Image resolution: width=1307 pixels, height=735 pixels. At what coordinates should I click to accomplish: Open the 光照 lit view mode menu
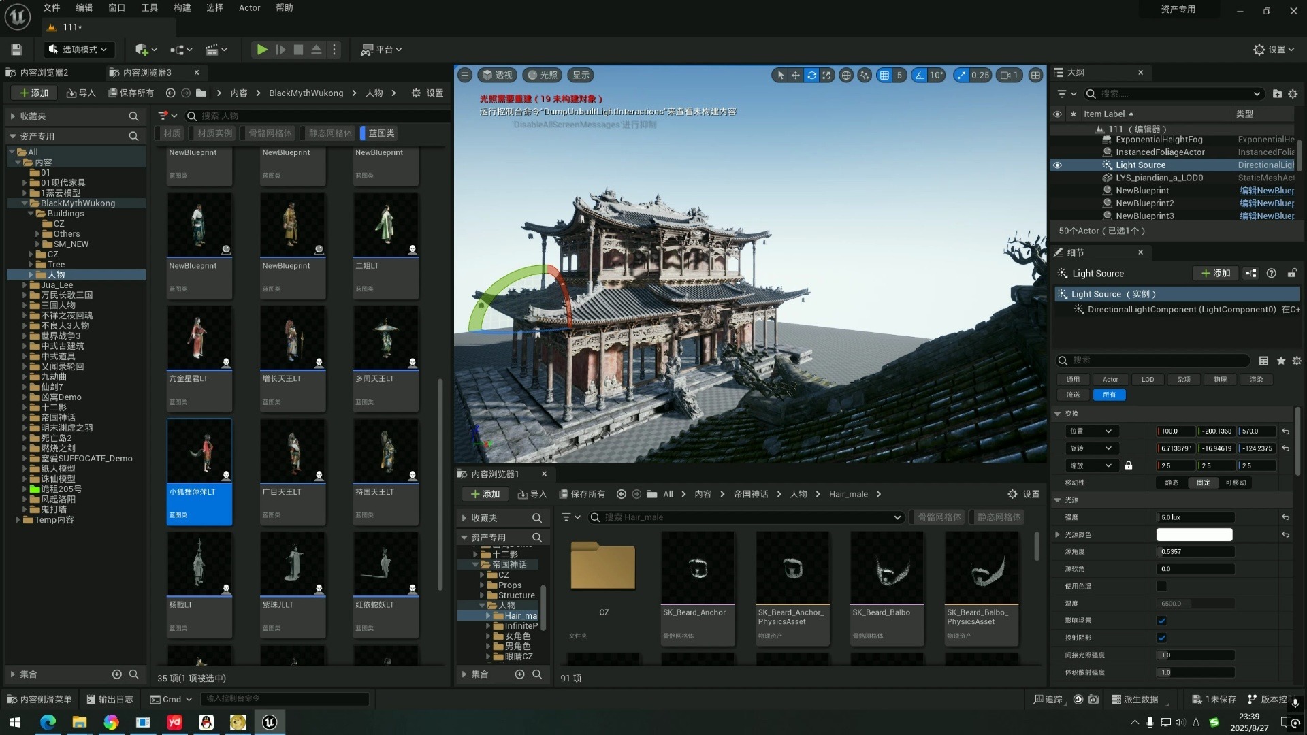click(542, 76)
